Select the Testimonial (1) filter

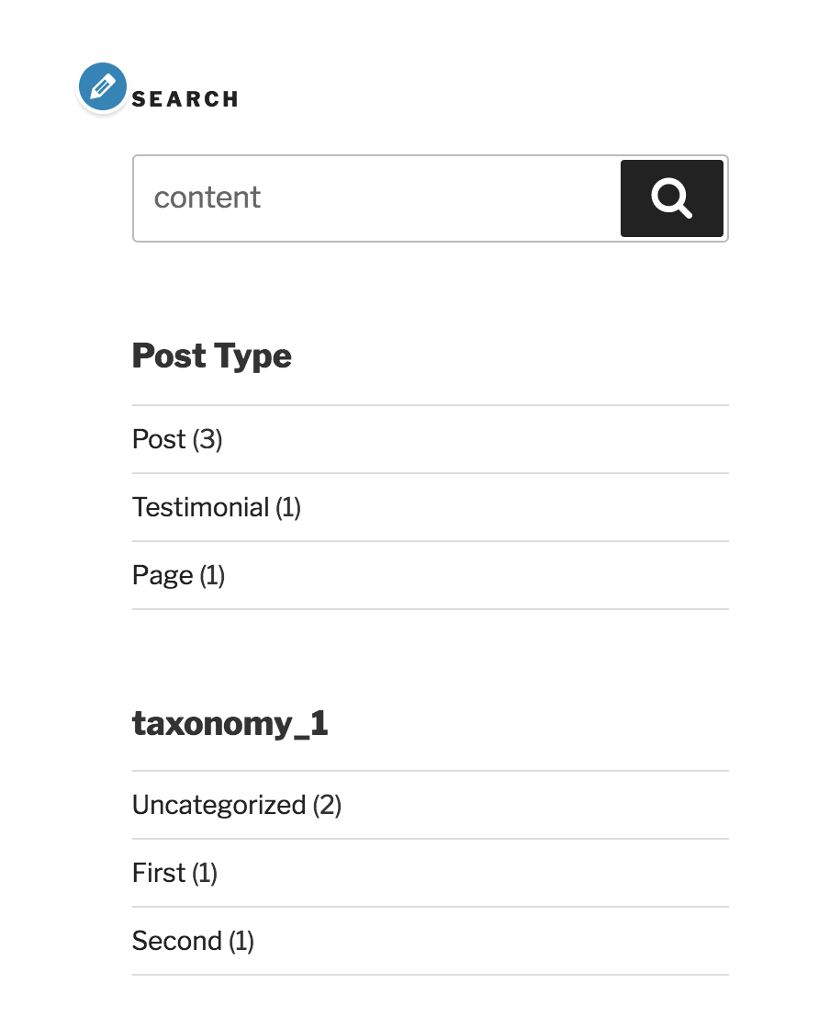point(216,507)
